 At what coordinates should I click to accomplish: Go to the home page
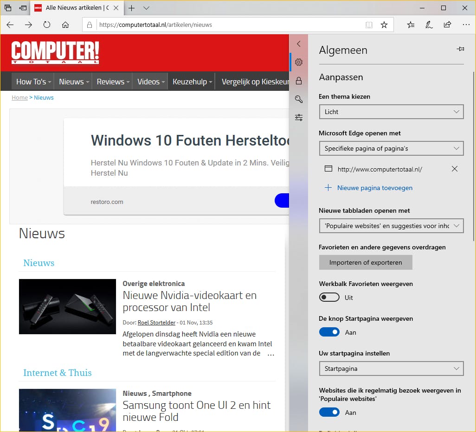pyautogui.click(x=65, y=25)
